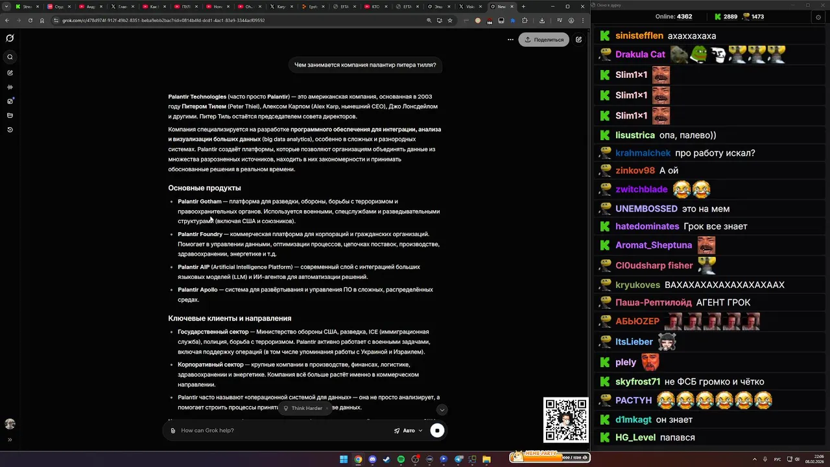Click chat username 'hatedominates'

point(647,226)
